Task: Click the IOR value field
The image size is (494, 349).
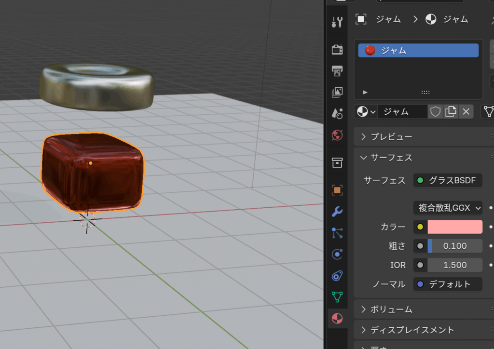Action: pyautogui.click(x=455, y=265)
